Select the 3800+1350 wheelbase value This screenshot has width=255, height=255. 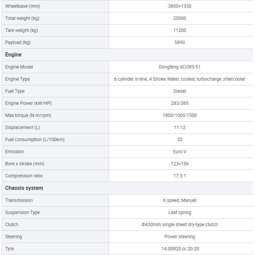pos(180,6)
